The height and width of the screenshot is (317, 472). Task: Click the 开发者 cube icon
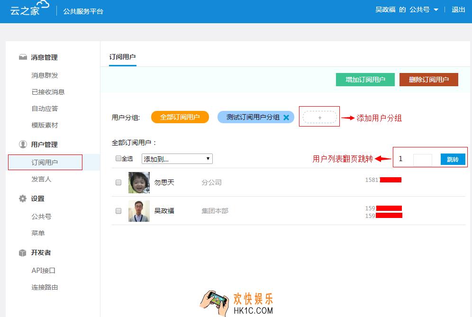[x=23, y=253]
